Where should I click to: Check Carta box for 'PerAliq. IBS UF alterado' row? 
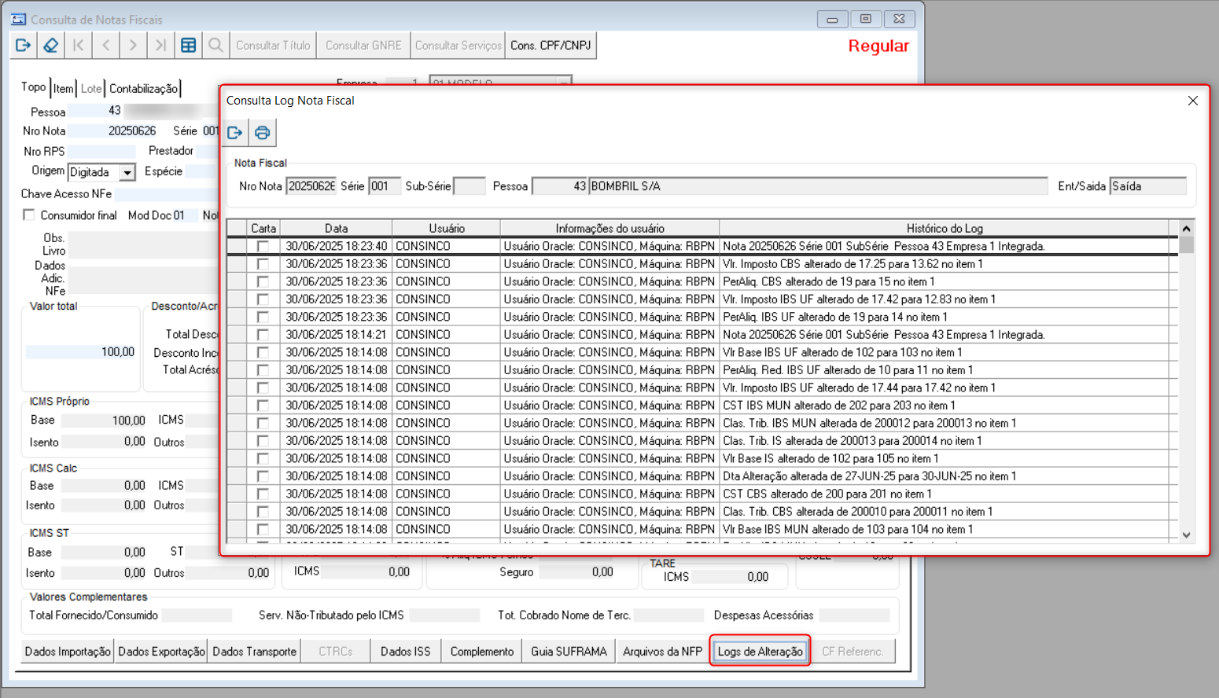[x=263, y=317]
